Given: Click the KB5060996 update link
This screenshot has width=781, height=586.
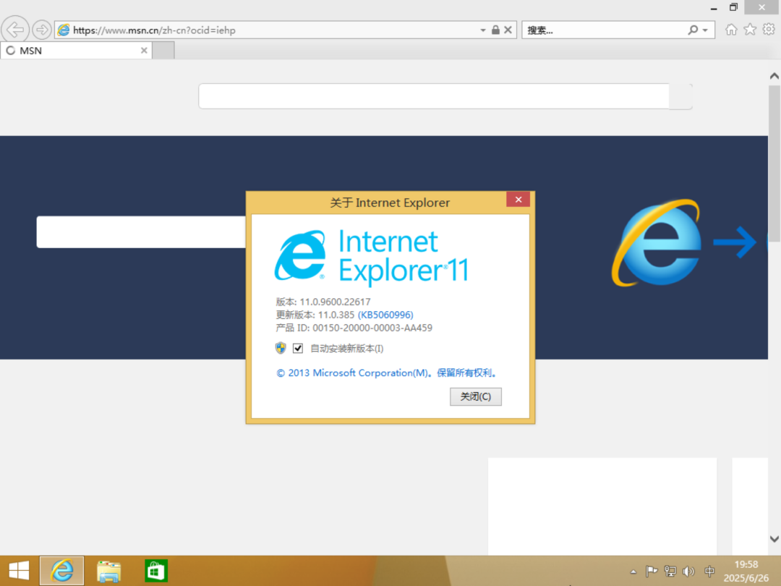Looking at the screenshot, I should pyautogui.click(x=385, y=315).
